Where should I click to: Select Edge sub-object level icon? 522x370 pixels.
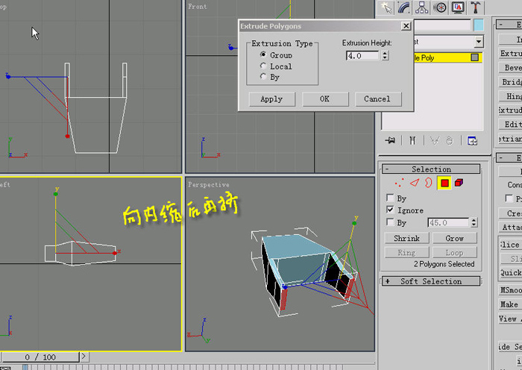coord(415,183)
